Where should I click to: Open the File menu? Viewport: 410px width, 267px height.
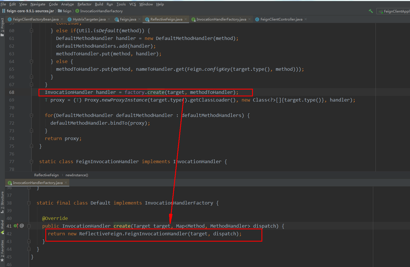(3, 4)
